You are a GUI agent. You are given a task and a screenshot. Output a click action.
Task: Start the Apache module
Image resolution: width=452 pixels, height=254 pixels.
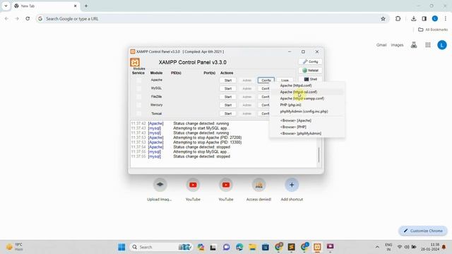(x=227, y=80)
